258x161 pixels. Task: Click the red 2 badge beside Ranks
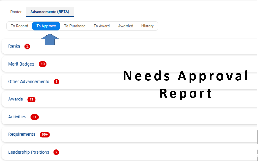(x=27, y=47)
